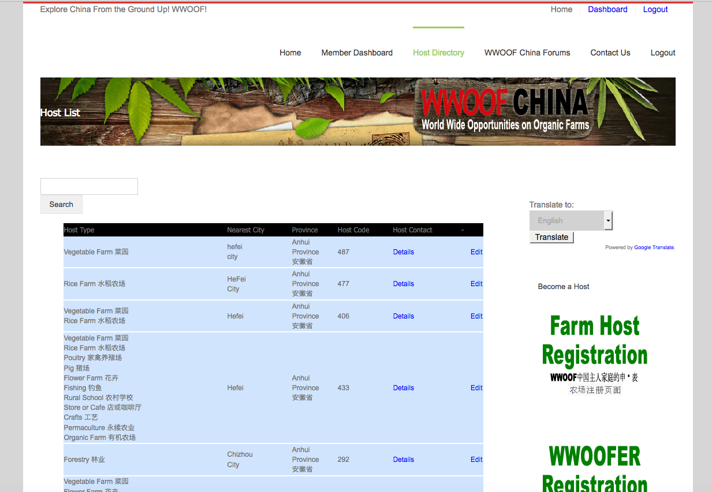The image size is (712, 492).
Task: Click the 'Become a Host' heading
Action: (564, 286)
